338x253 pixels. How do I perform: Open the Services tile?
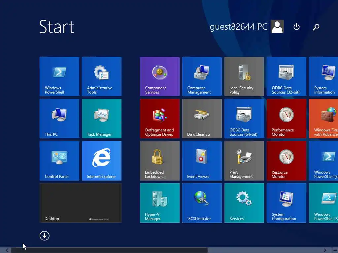244,203
